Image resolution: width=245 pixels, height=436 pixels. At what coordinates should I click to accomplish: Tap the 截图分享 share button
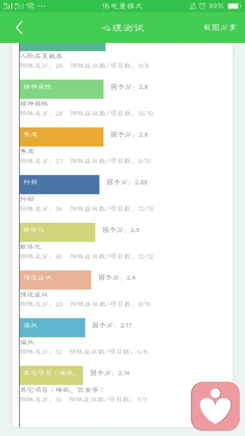click(x=219, y=27)
